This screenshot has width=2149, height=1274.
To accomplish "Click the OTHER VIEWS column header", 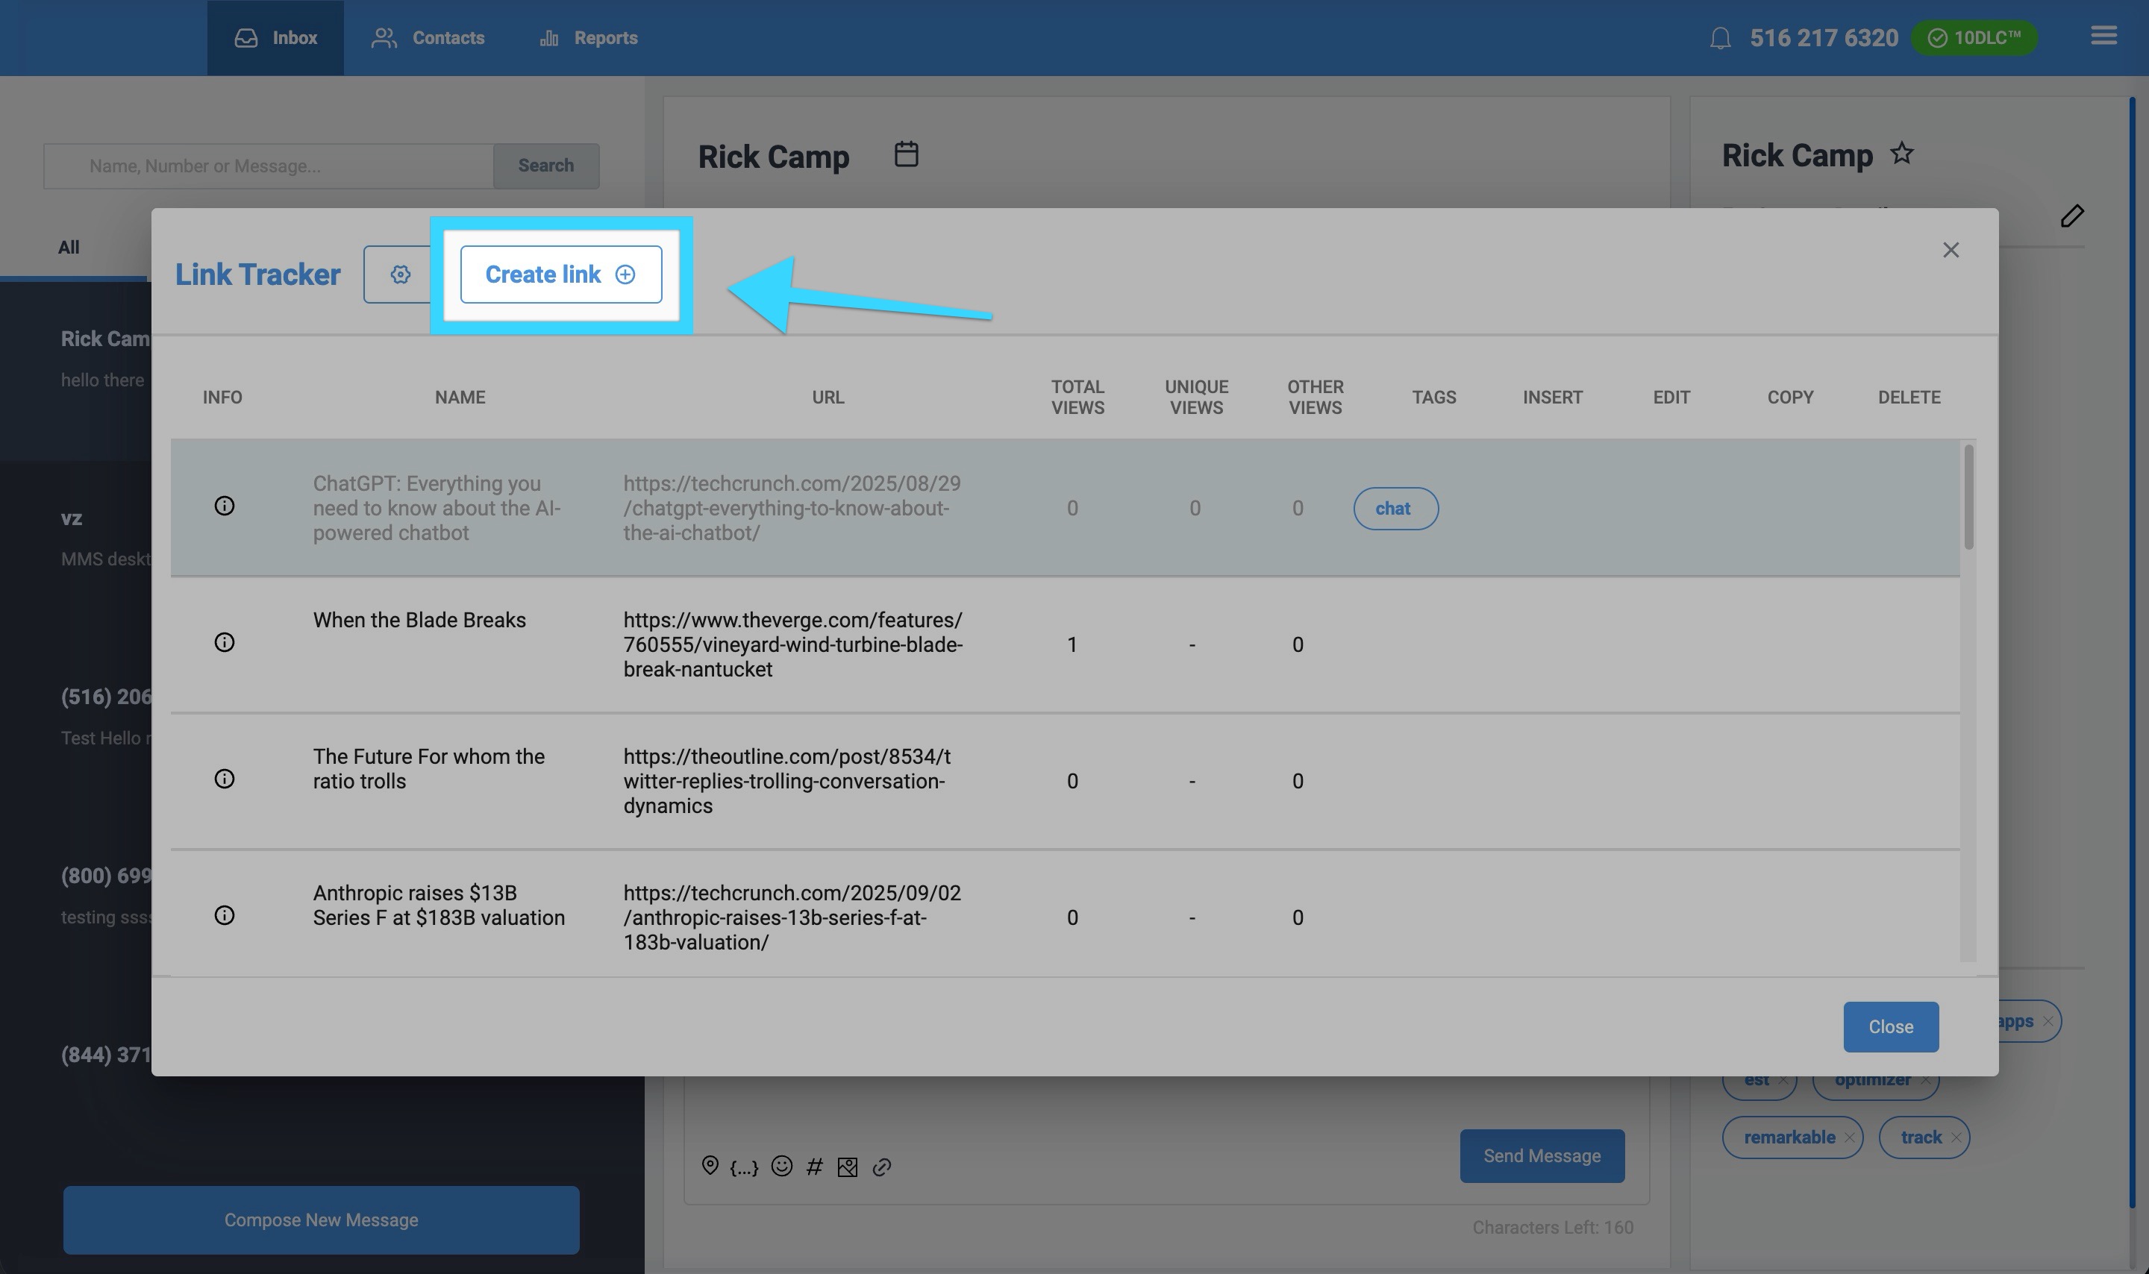I will [1316, 398].
